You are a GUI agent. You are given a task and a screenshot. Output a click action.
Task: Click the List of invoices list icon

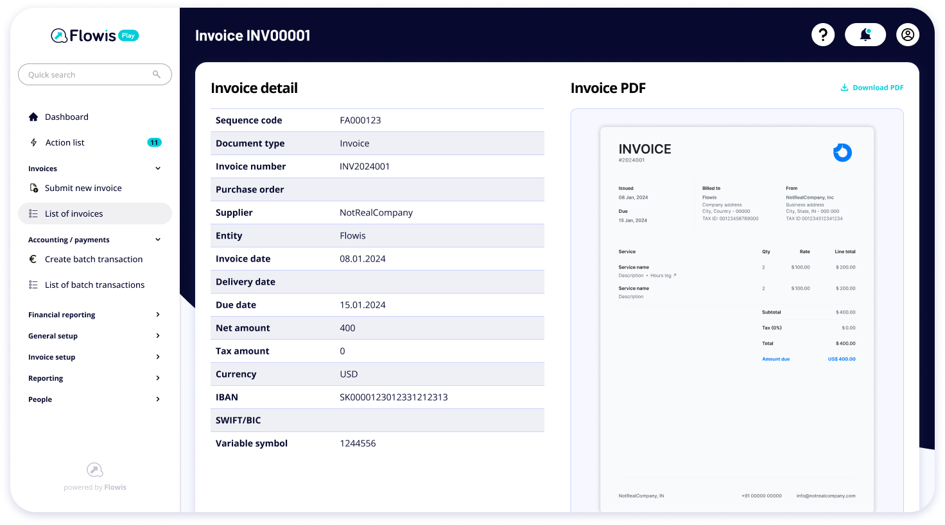(x=33, y=213)
